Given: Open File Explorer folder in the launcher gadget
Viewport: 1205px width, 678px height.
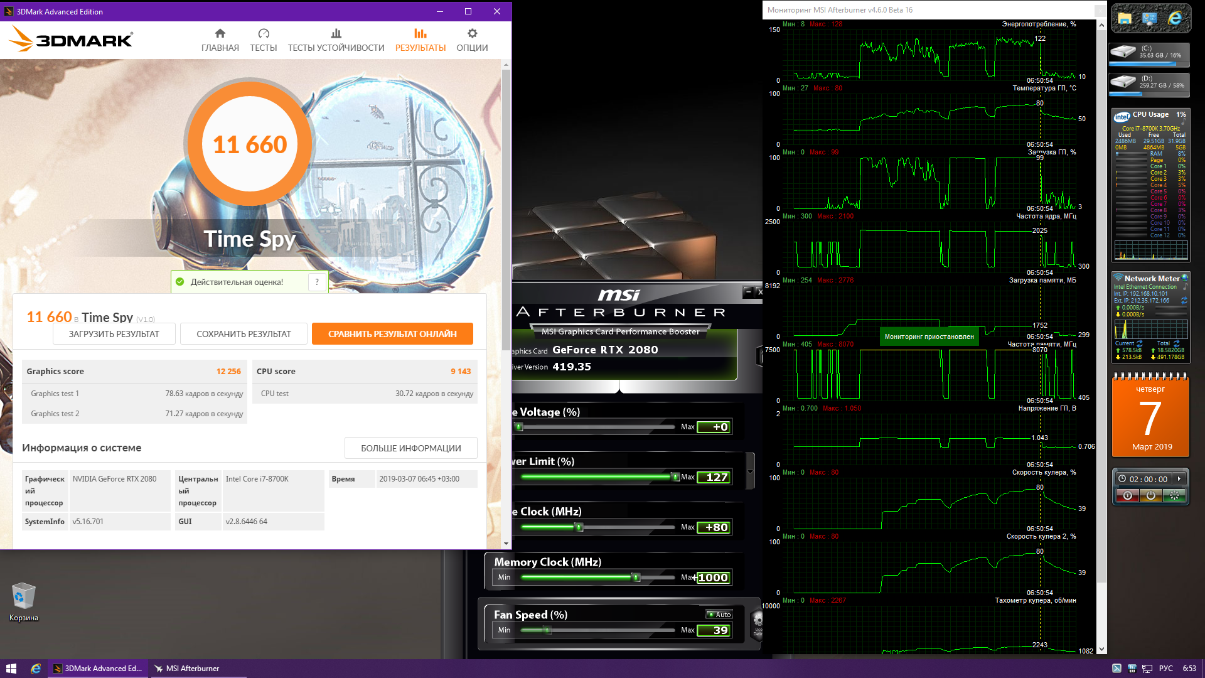Looking at the screenshot, I should pos(1125,19).
